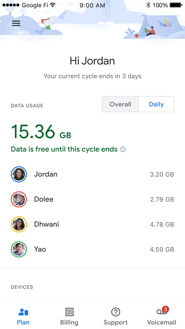Tap the Support question mark icon
185x329 pixels.
click(x=116, y=312)
